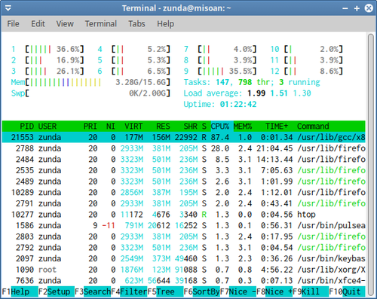Sort by the Command column header

(x=313, y=127)
